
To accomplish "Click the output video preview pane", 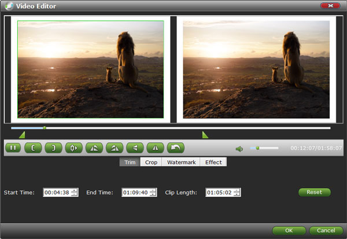I will coord(256,69).
